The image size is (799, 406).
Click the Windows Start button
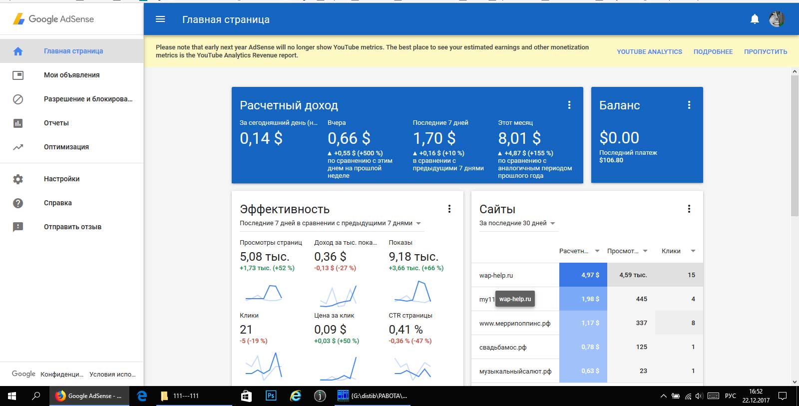pos(12,396)
